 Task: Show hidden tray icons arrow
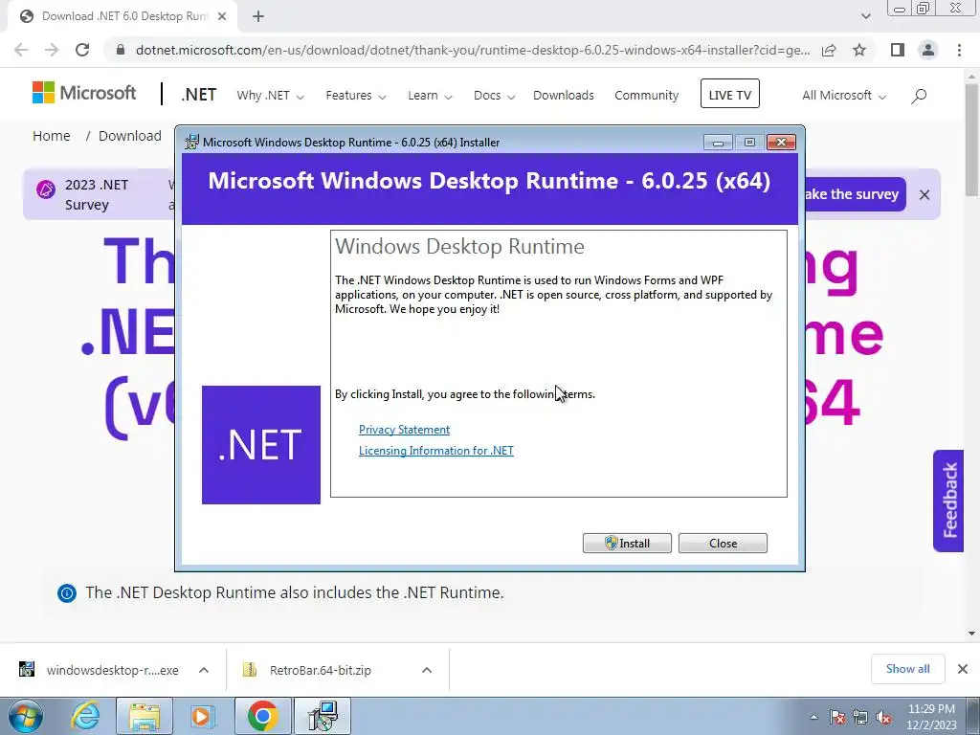813,717
